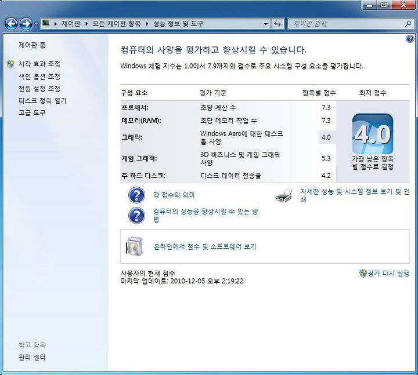Expand the arrow after 제어판 breadcrumb
This screenshot has width=418, height=375.
pyautogui.click(x=87, y=24)
